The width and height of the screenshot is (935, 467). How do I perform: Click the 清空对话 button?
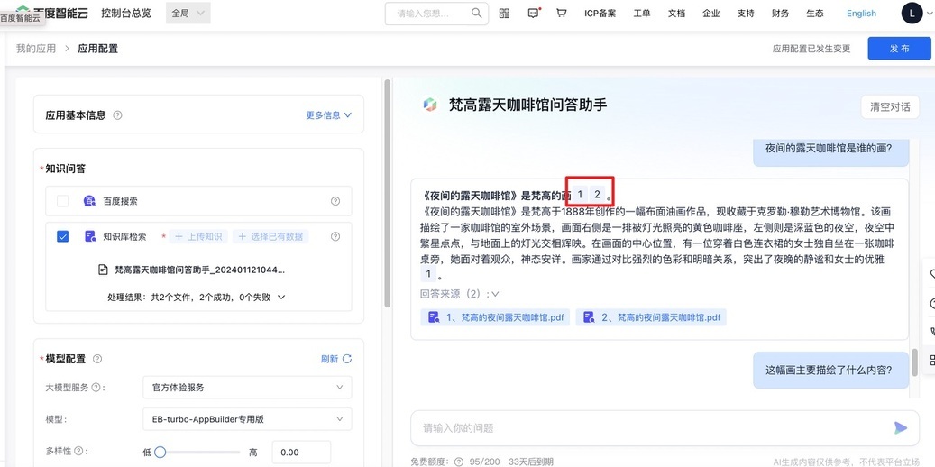pos(890,106)
